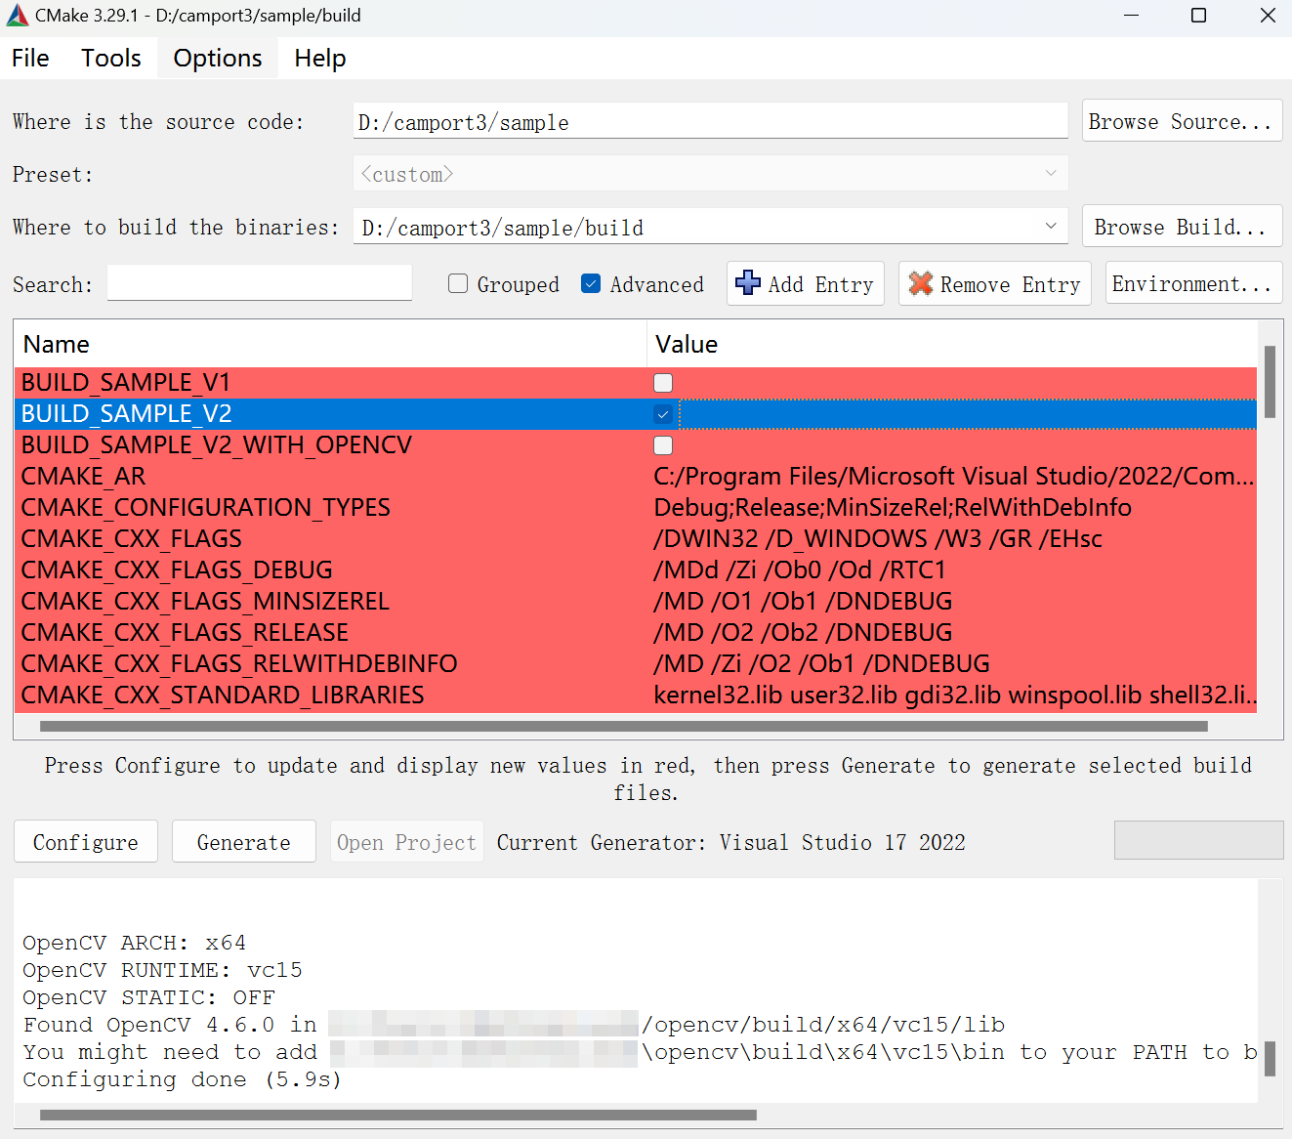Screen dimensions: 1292x1139
Task: Click the /MD /Zi /O2 /Ob1 /DNDEBUG value
Action: point(821,664)
